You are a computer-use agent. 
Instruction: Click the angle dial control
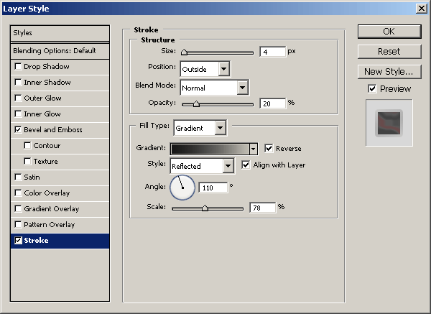(182, 188)
